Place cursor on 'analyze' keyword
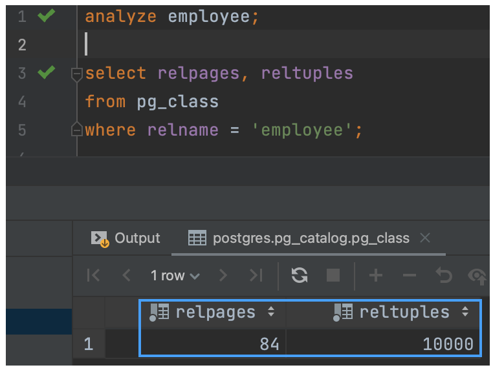The height and width of the screenshot is (372, 493). 121,17
